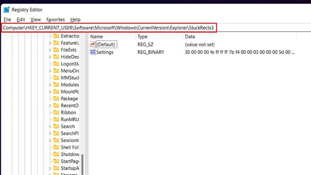Expand the MountPc key

pyautogui.click(x=50, y=92)
